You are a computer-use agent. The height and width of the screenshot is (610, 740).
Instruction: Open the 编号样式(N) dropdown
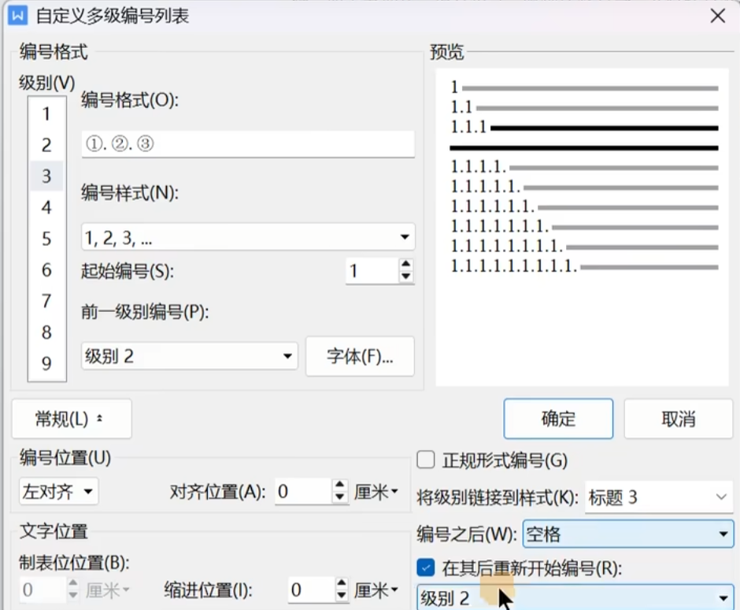click(248, 236)
